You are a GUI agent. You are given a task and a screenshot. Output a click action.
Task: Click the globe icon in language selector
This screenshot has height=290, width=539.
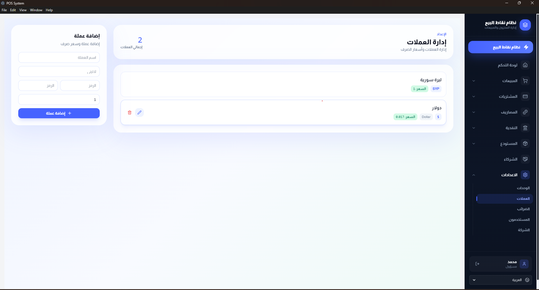coord(527,280)
